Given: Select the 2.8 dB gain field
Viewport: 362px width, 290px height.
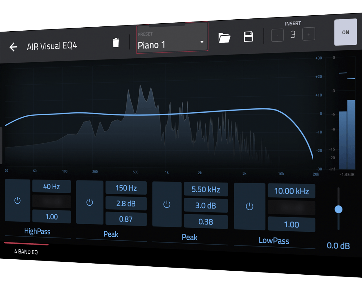Looking at the screenshot, I should tap(126, 203).
